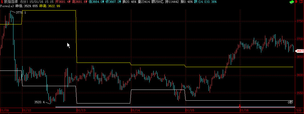
Task: Select the 股指连续 instrument name
Action: [11, 2]
